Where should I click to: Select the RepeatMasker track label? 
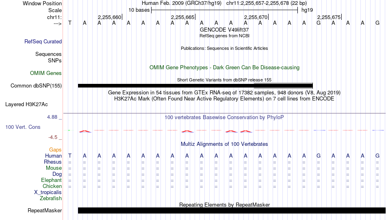(45, 210)
